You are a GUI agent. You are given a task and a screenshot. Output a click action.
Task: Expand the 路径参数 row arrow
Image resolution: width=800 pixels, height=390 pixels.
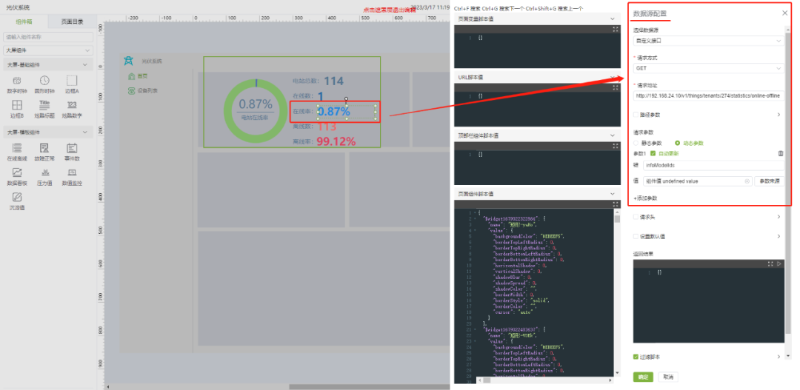(x=779, y=115)
